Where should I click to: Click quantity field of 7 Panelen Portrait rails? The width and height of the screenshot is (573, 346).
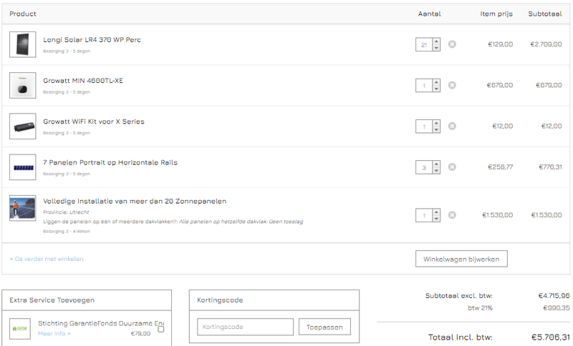(x=424, y=167)
